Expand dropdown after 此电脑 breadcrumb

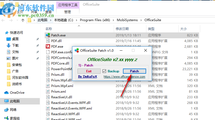click(51, 20)
